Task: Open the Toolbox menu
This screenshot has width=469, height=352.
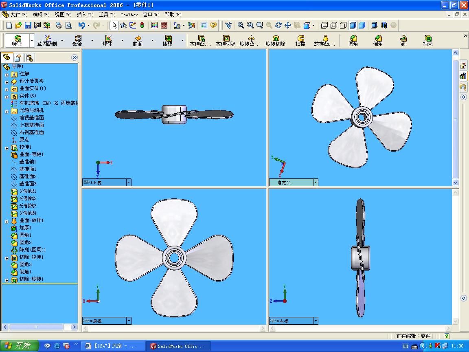Action: tap(129, 14)
